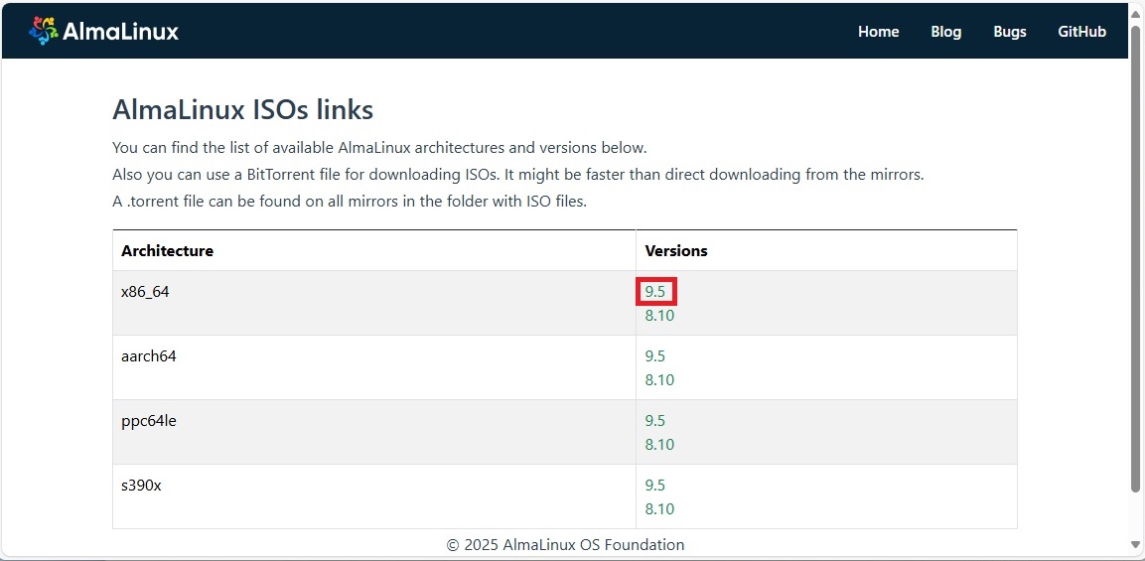Open version 9.5 for s390x
Viewport: 1145px width, 561px height.
(655, 485)
